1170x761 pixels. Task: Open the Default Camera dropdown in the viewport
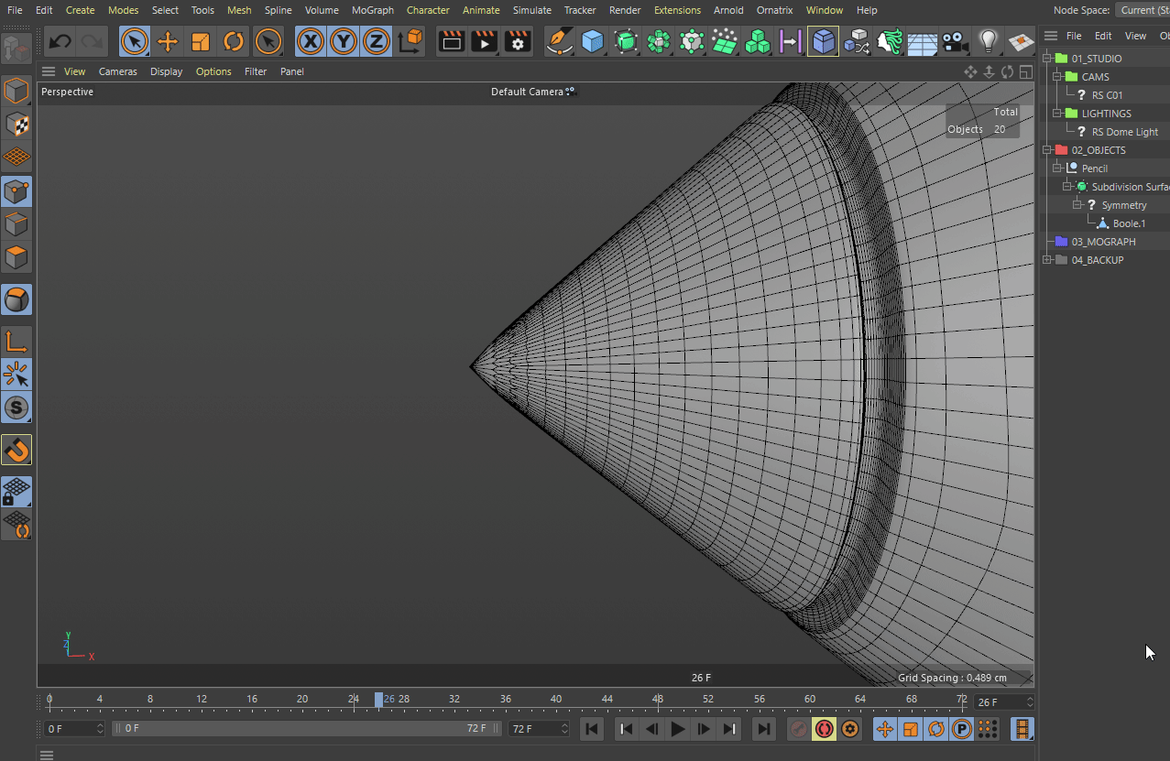534,92
